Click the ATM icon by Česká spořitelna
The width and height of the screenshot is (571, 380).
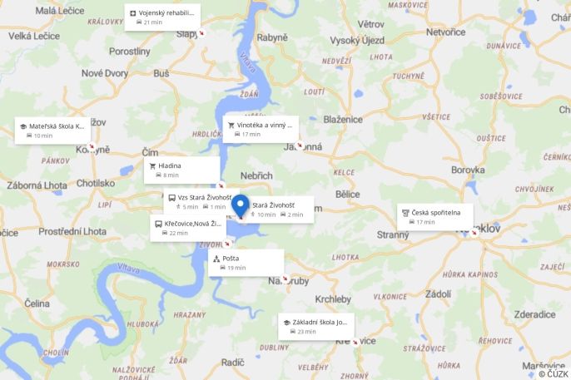(x=405, y=213)
